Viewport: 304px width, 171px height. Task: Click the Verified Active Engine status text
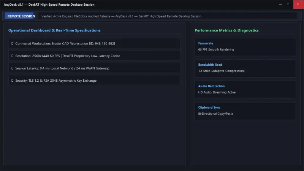(x=121, y=16)
